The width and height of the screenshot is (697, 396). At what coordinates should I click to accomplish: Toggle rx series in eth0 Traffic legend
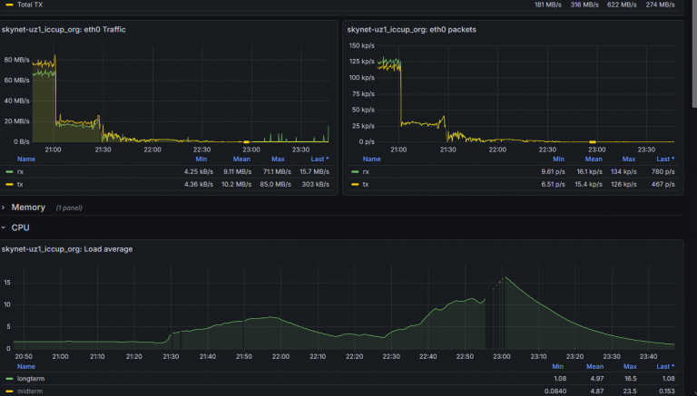click(x=21, y=172)
